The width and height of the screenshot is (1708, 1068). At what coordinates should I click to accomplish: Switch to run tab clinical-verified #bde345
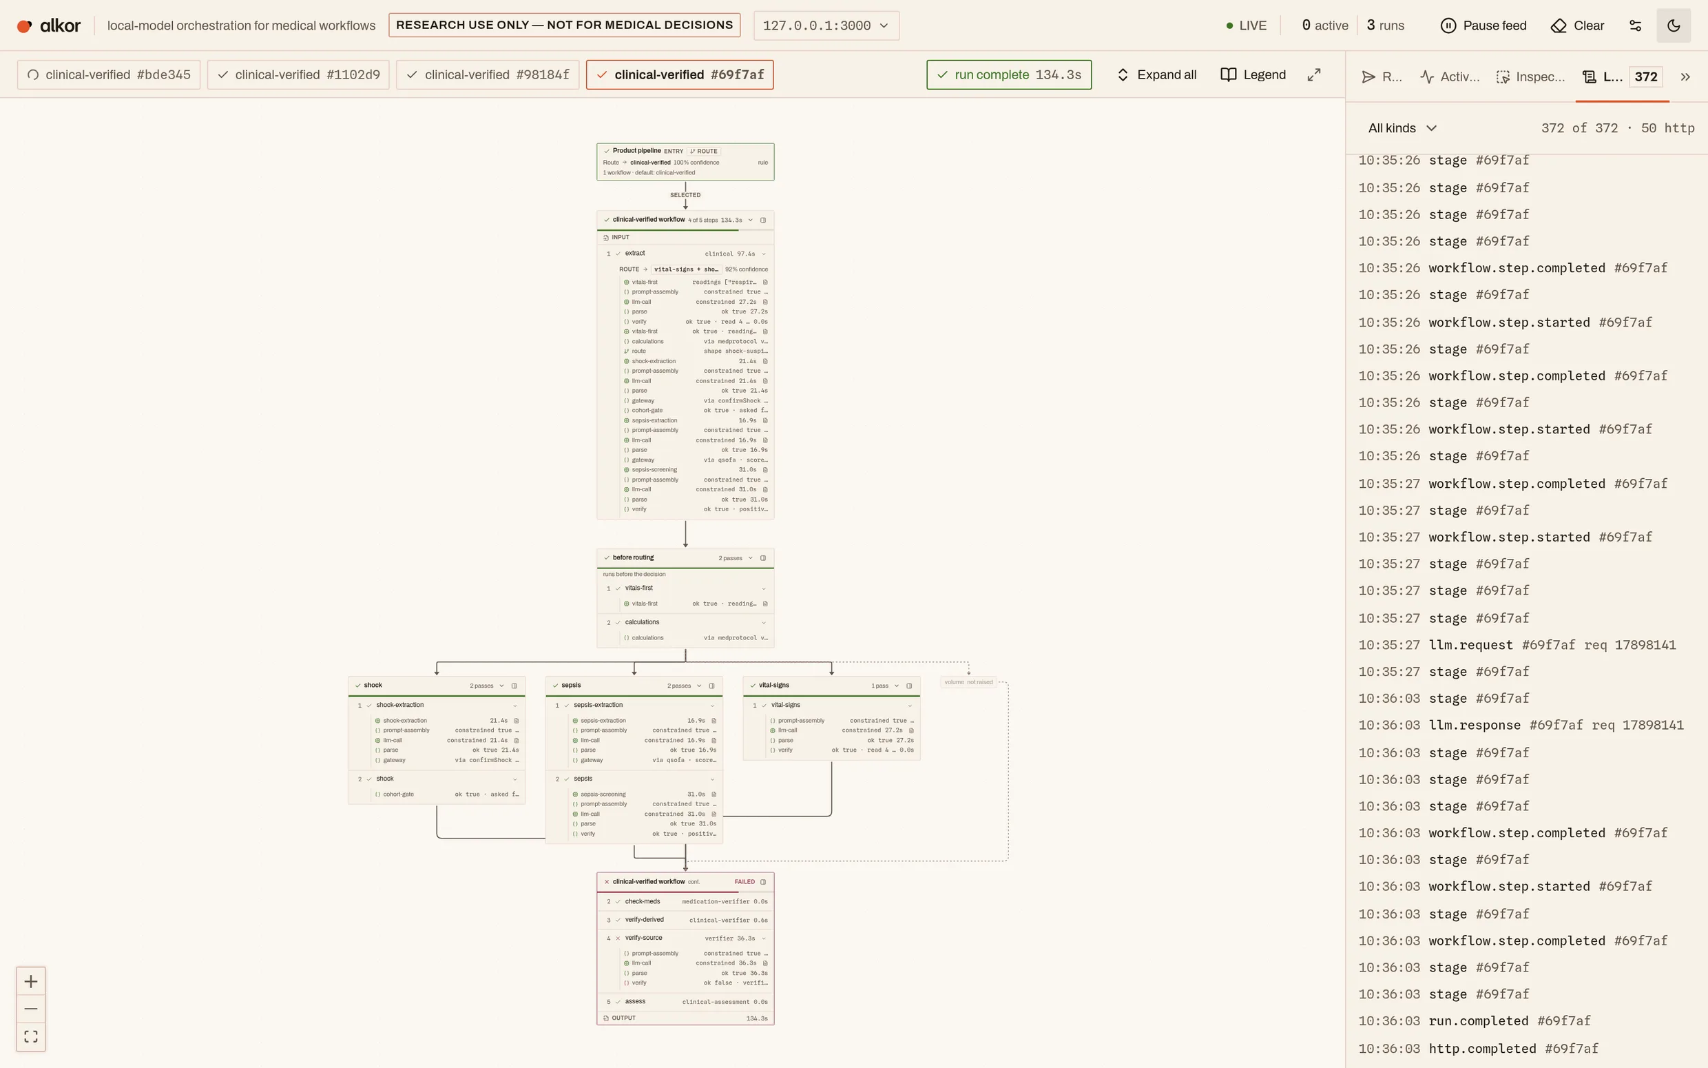[109, 75]
